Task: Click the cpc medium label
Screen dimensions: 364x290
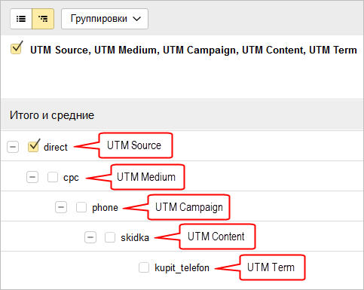Action: coord(71,178)
